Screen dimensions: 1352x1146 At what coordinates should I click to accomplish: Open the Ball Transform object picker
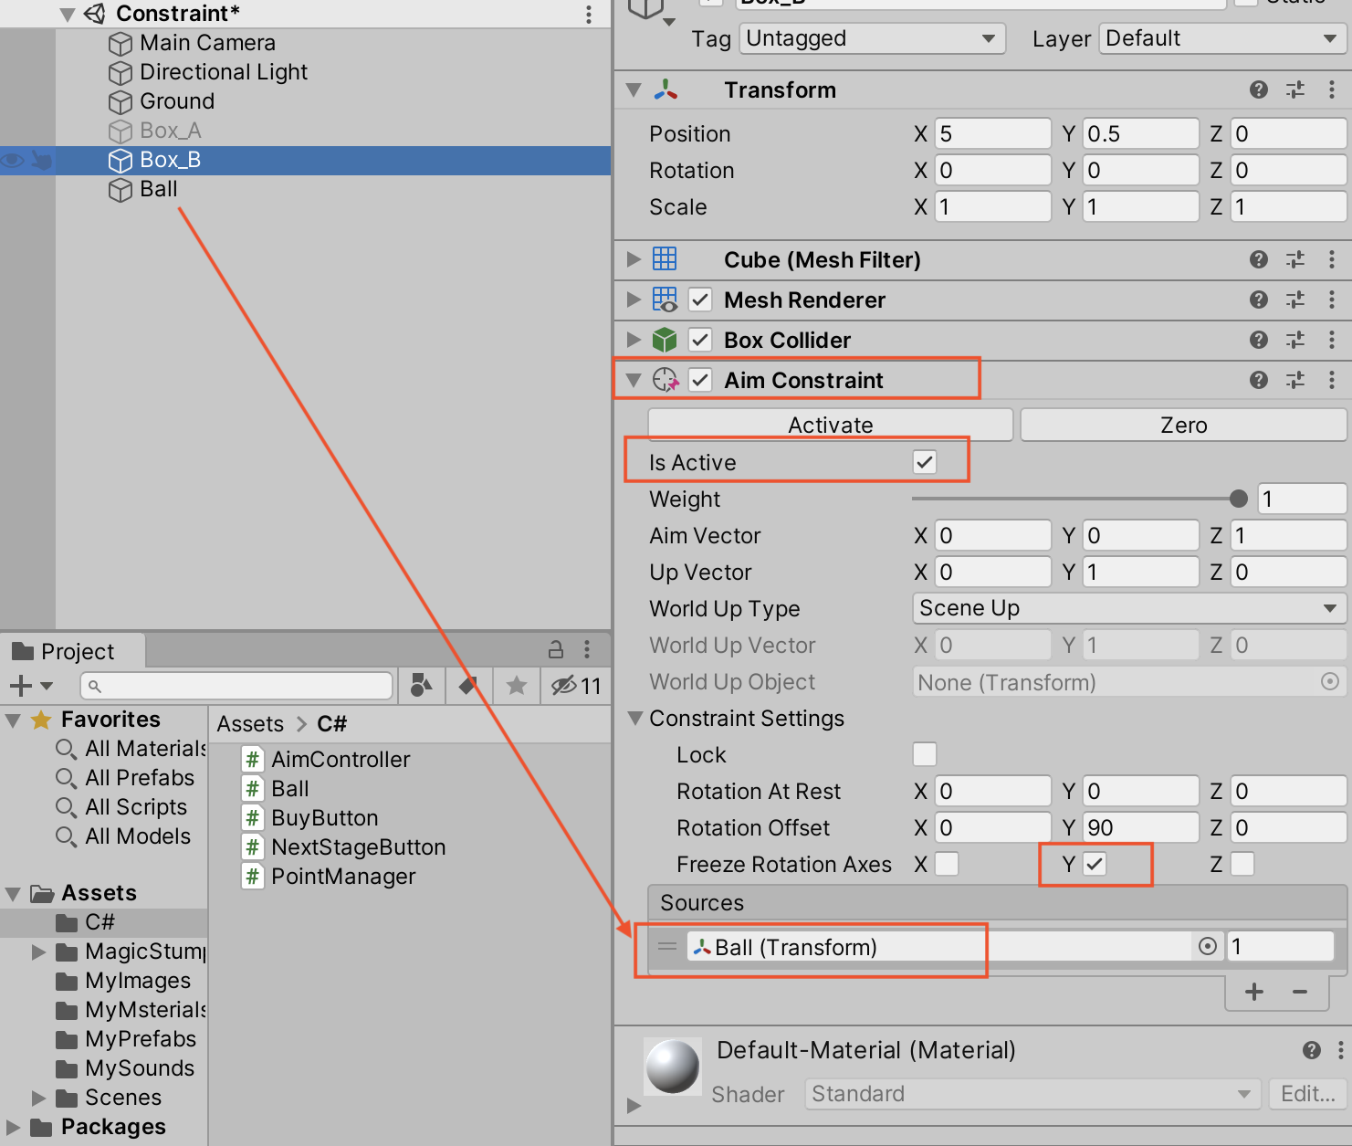click(1207, 947)
